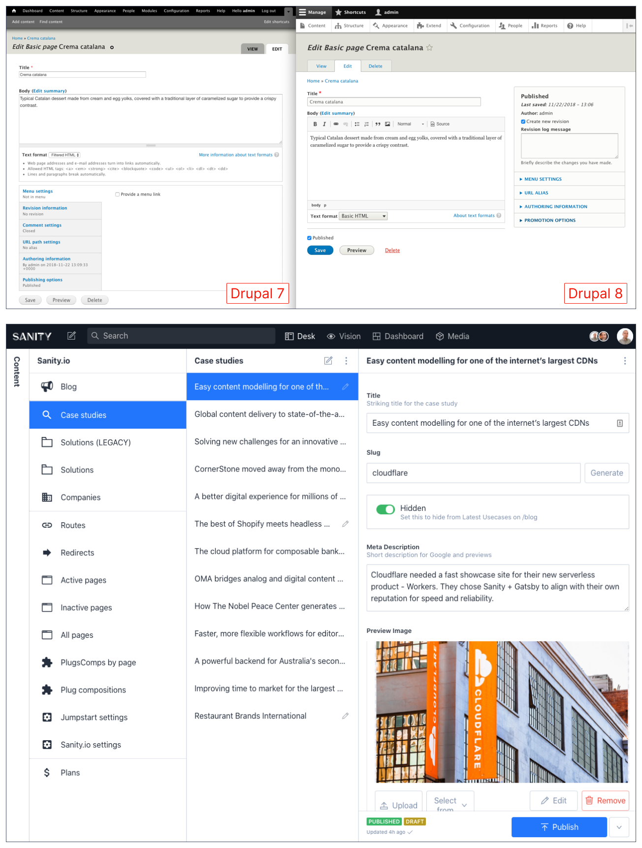Image resolution: width=642 pixels, height=848 pixels.
Task: Click the Upload image button
Action: tap(399, 802)
